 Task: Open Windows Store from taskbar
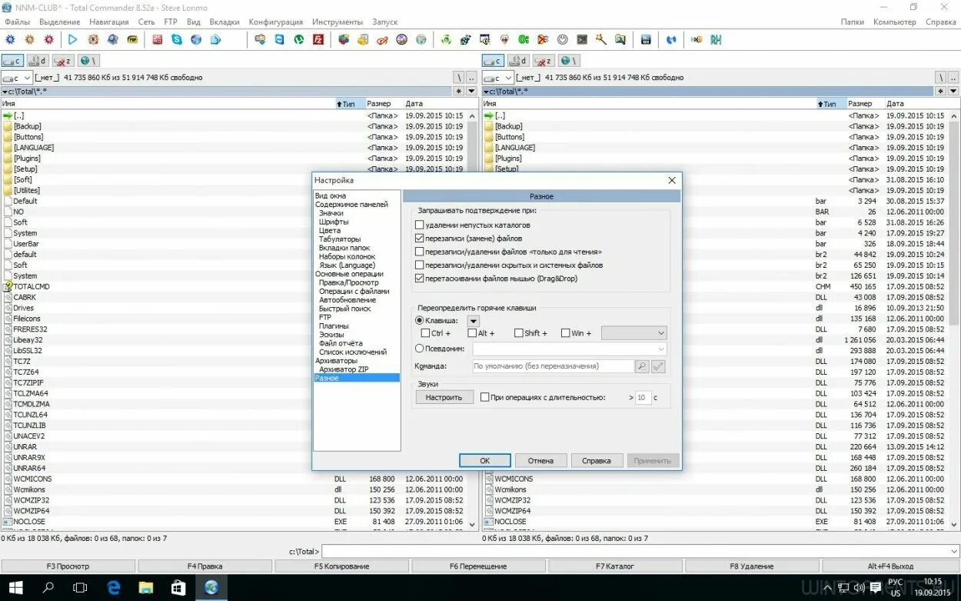coord(178,588)
